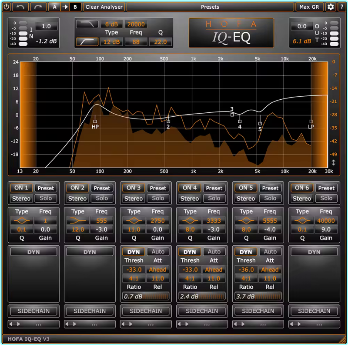348x345 pixels.
Task: Click the Max GR button
Action: [309, 7]
